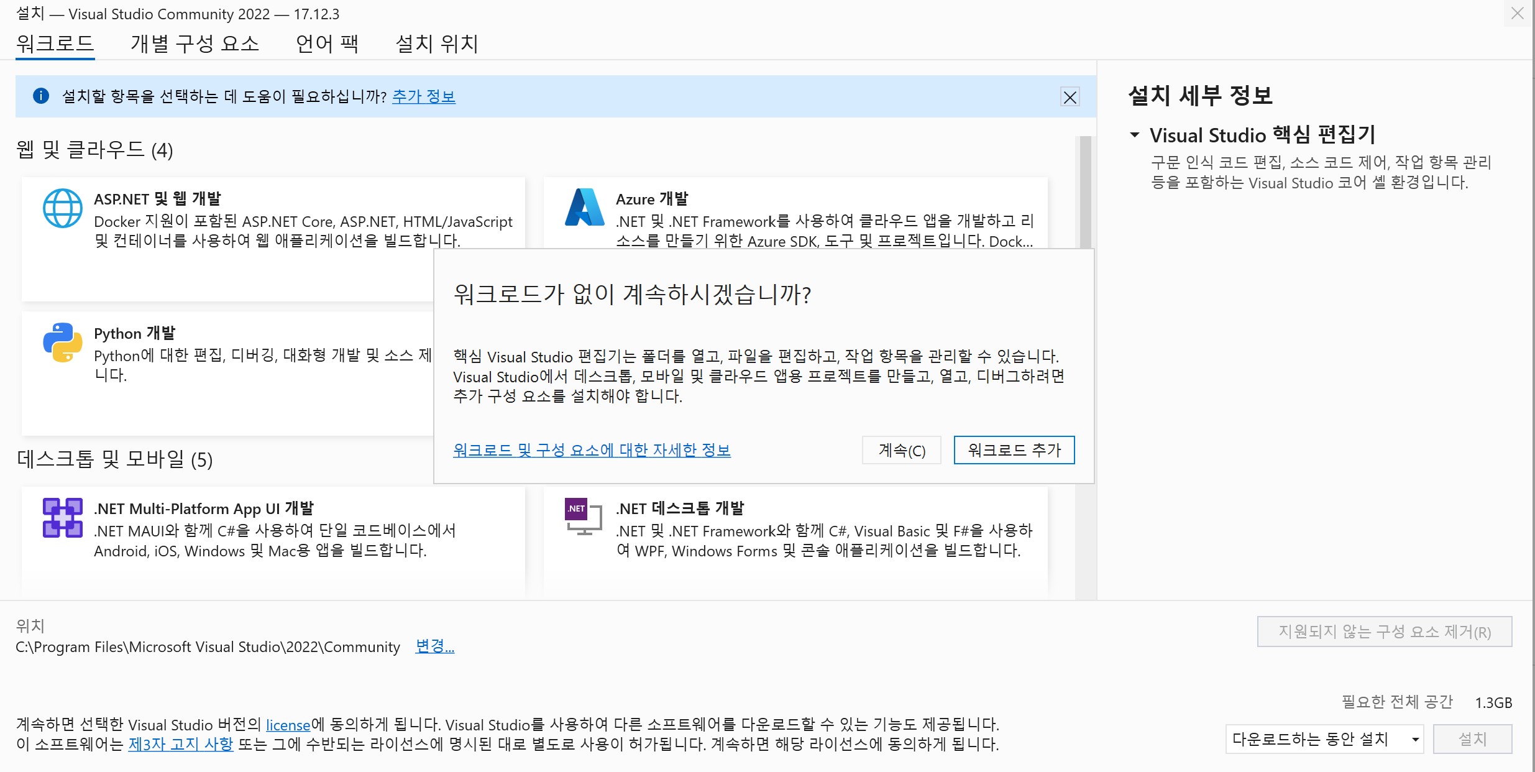The width and height of the screenshot is (1535, 772).
Task: Click 변경... to change install location
Action: pyautogui.click(x=434, y=646)
